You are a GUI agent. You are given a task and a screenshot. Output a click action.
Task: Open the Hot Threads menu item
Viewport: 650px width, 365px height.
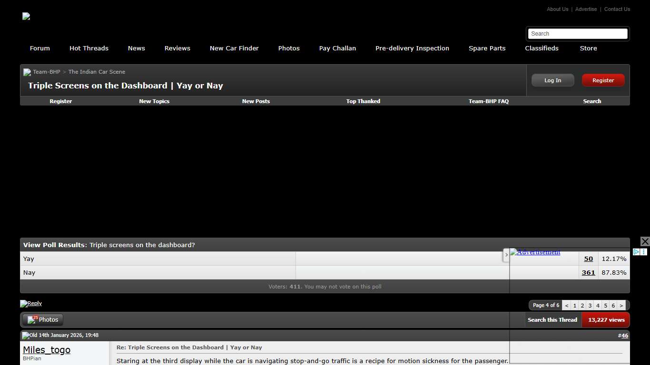(89, 48)
